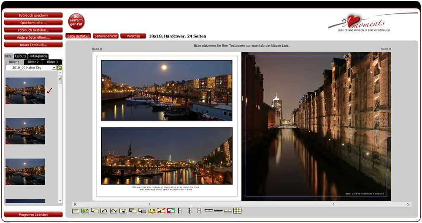Click the redo arrow icon
Screen dimensions: 422x223
[x=114, y=211]
